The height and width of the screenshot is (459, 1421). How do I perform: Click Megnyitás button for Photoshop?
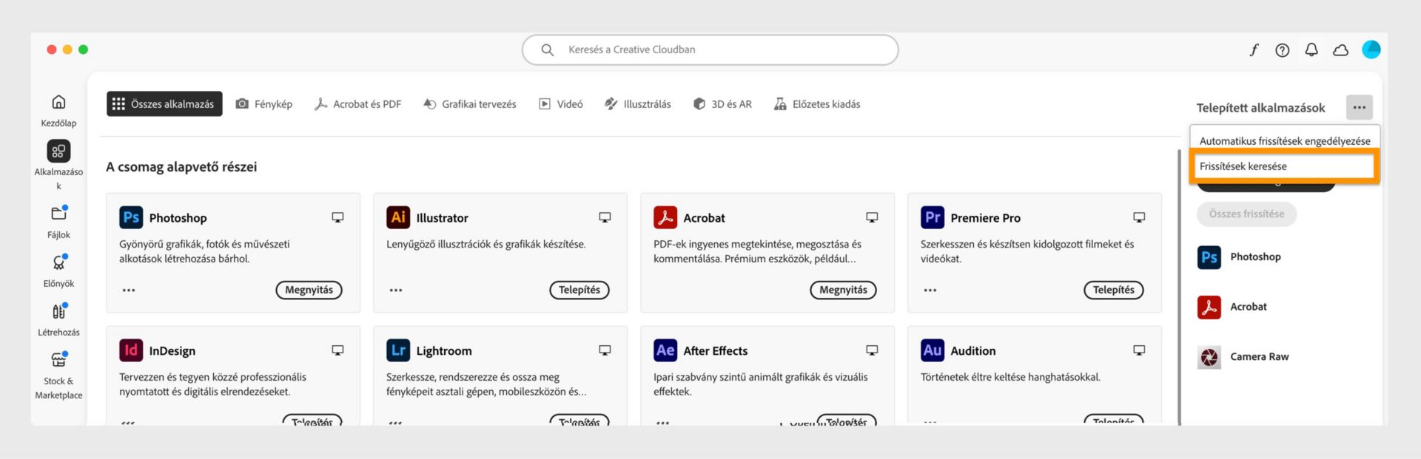point(309,290)
